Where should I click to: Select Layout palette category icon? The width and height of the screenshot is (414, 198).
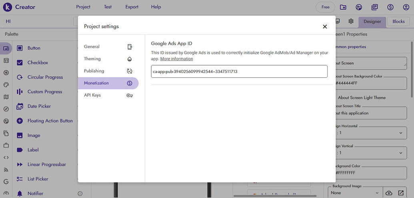click(6, 60)
